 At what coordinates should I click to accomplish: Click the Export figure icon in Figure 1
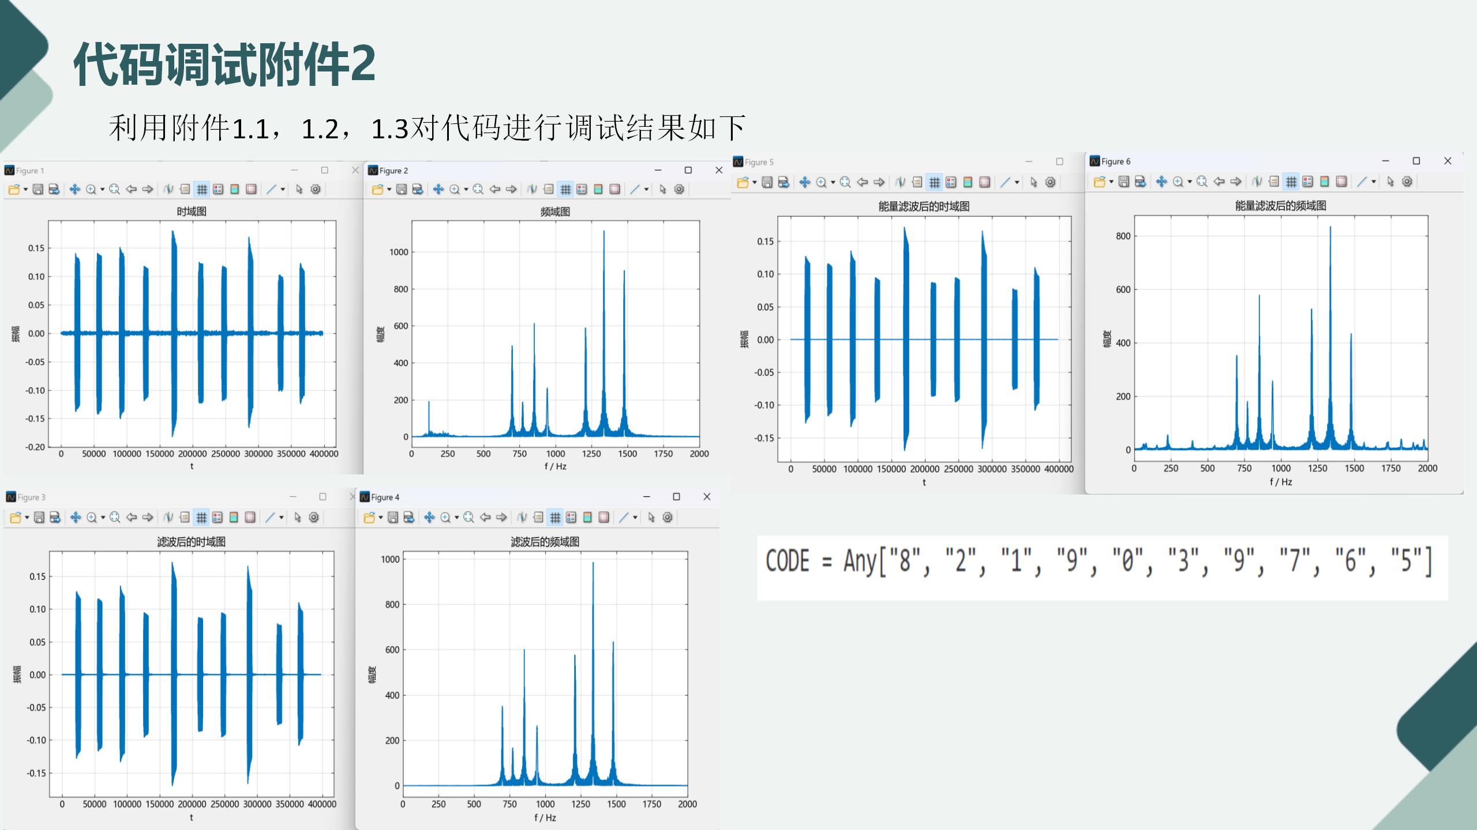point(54,189)
